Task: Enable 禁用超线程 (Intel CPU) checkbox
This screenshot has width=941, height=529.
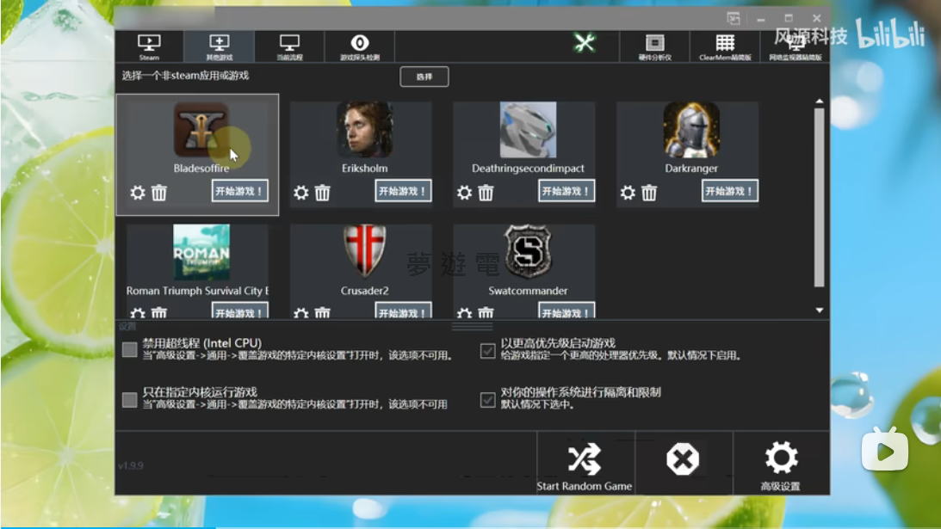Action: click(129, 350)
